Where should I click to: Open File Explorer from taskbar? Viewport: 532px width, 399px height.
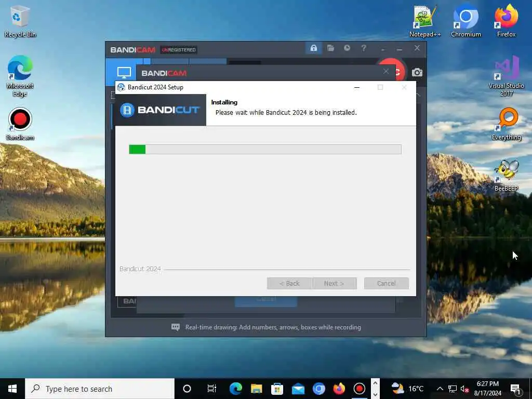point(257,389)
